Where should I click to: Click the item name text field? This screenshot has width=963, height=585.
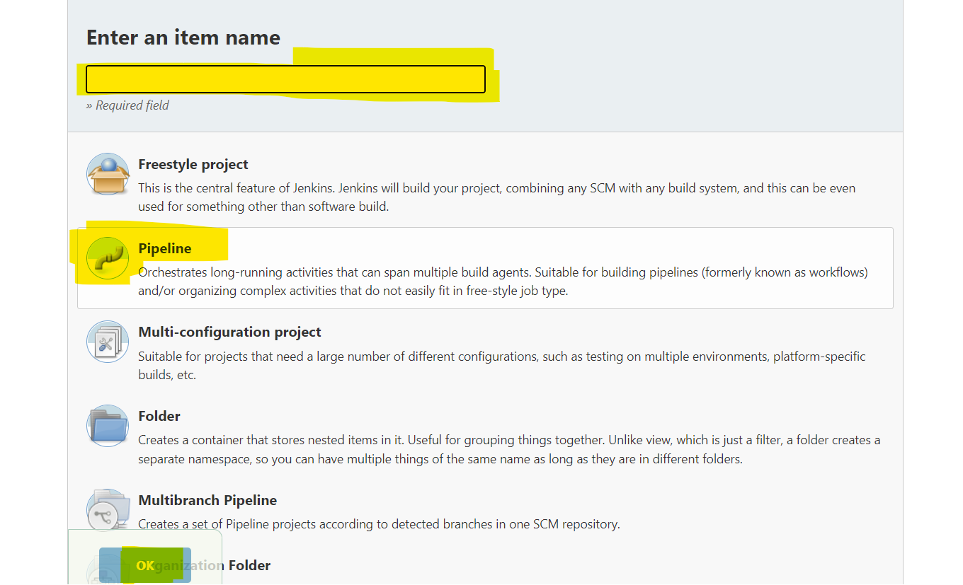285,79
